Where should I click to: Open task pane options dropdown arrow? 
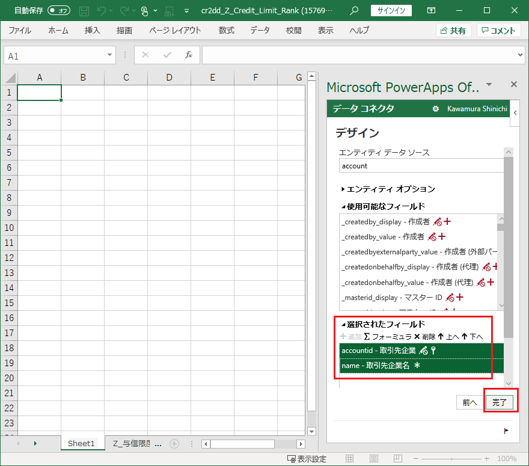tap(489, 84)
